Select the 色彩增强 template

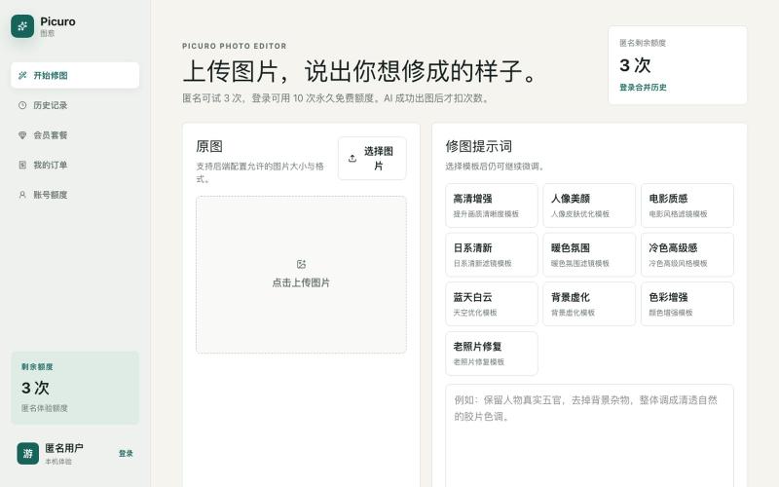click(x=687, y=304)
